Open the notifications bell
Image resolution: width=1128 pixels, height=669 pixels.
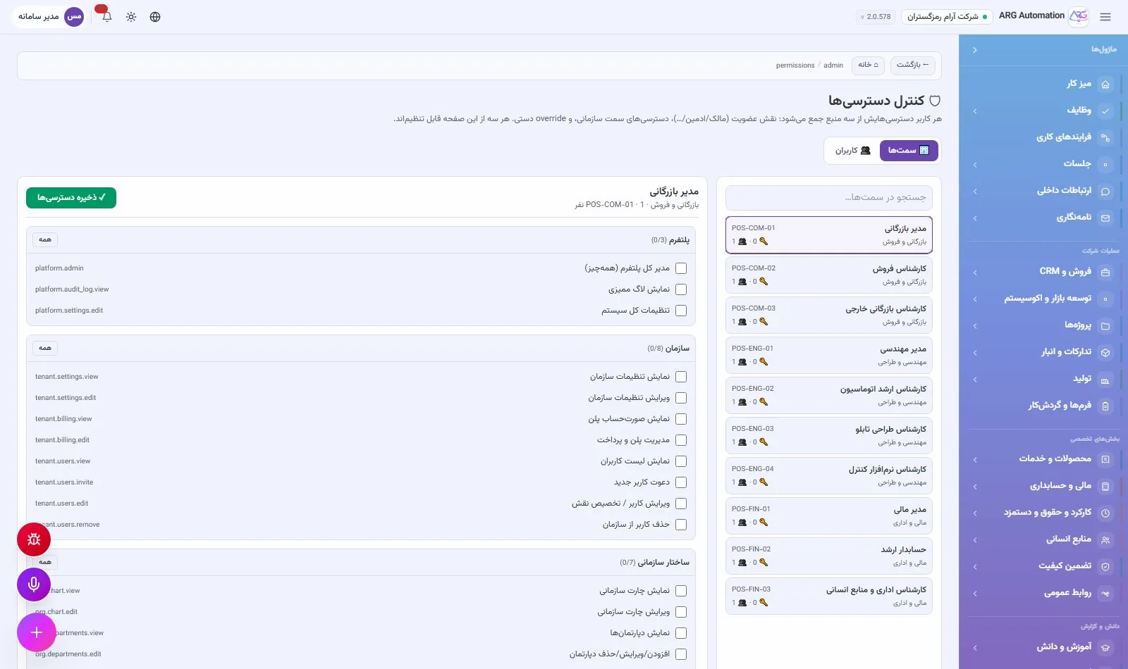[107, 17]
